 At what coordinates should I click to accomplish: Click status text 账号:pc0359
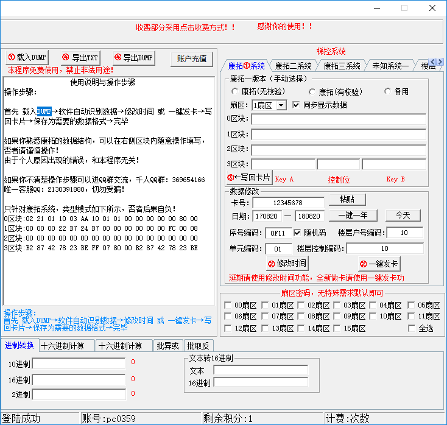coord(109,418)
